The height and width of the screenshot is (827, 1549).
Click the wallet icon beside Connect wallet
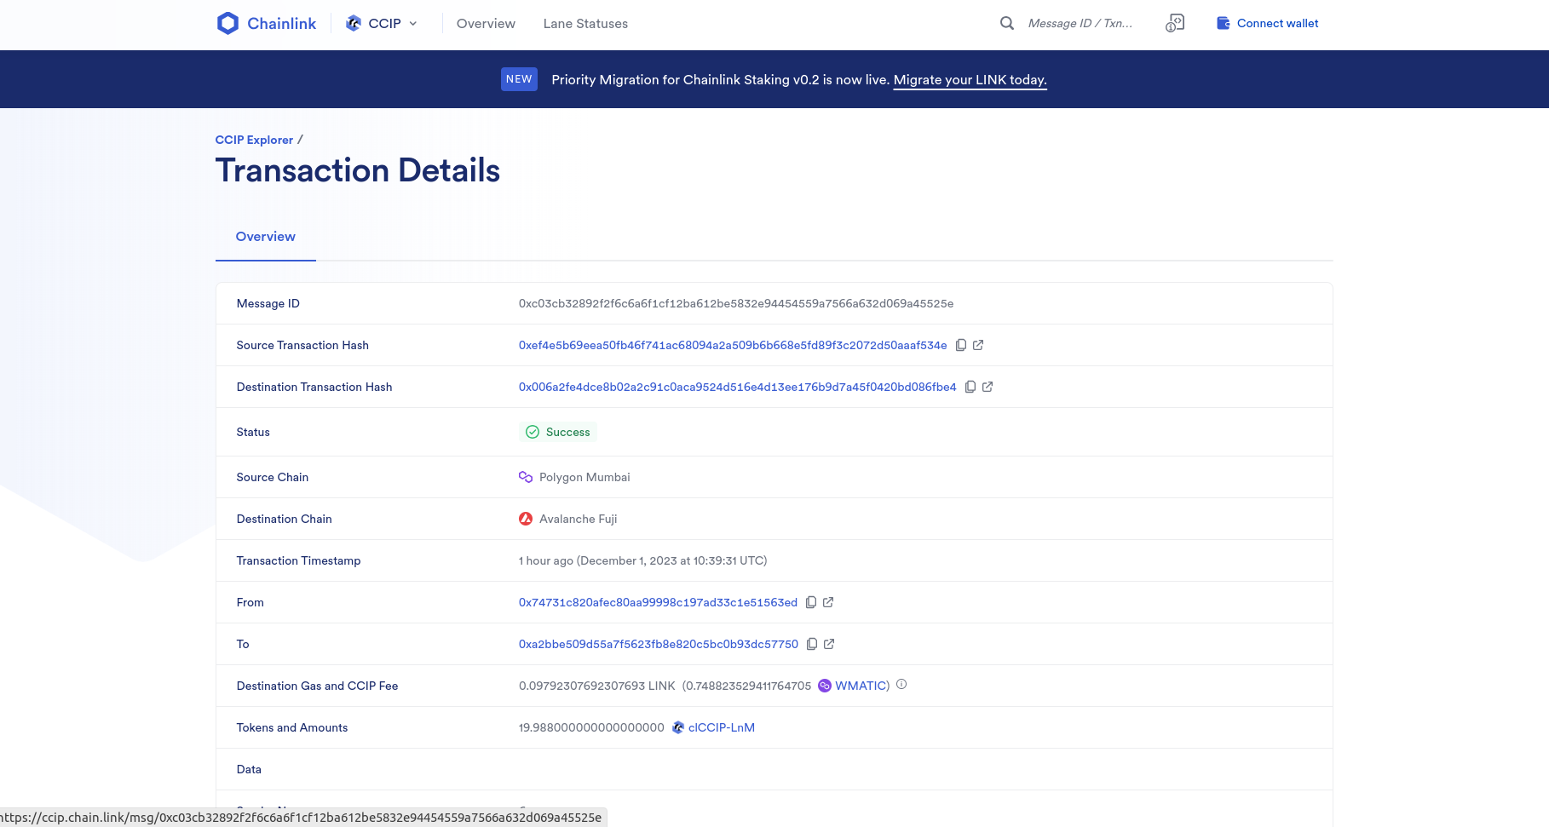(1224, 23)
